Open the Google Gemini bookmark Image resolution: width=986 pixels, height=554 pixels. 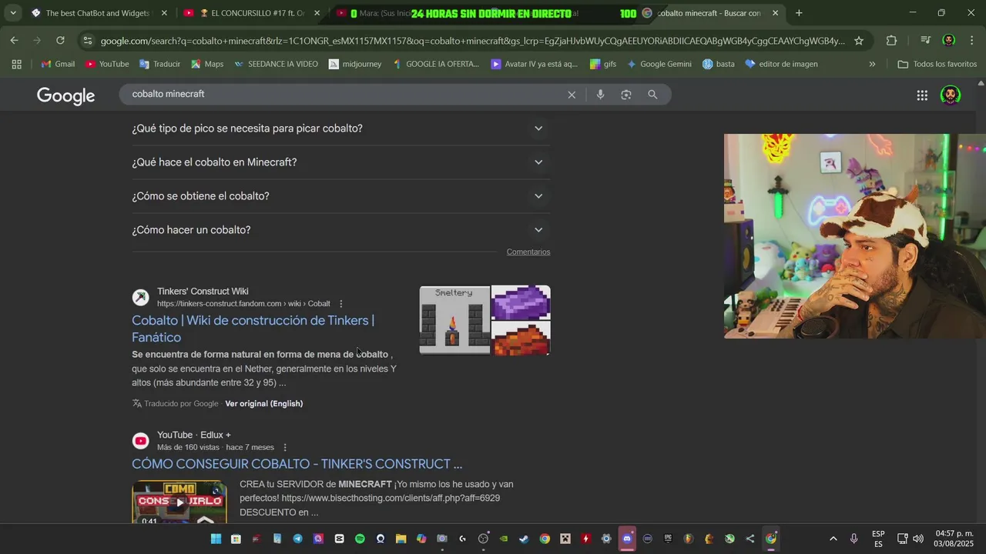[659, 64]
